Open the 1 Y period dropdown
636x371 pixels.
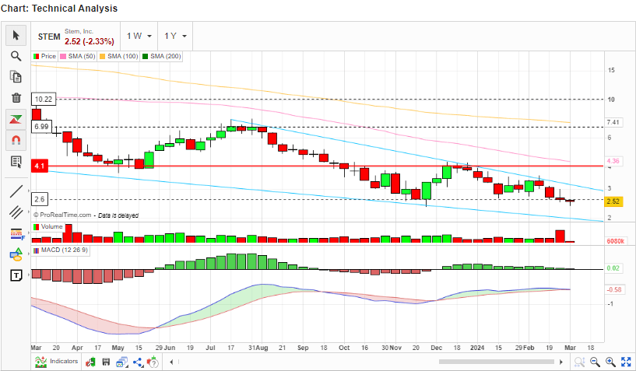click(175, 36)
